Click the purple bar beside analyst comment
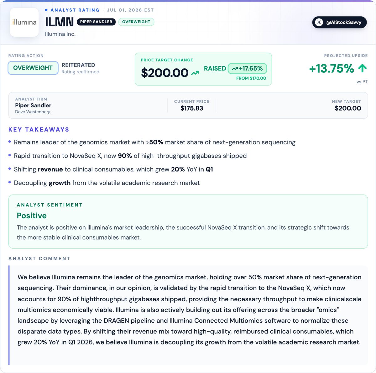Image resolution: width=376 pixels, height=373 pixels. [9, 315]
